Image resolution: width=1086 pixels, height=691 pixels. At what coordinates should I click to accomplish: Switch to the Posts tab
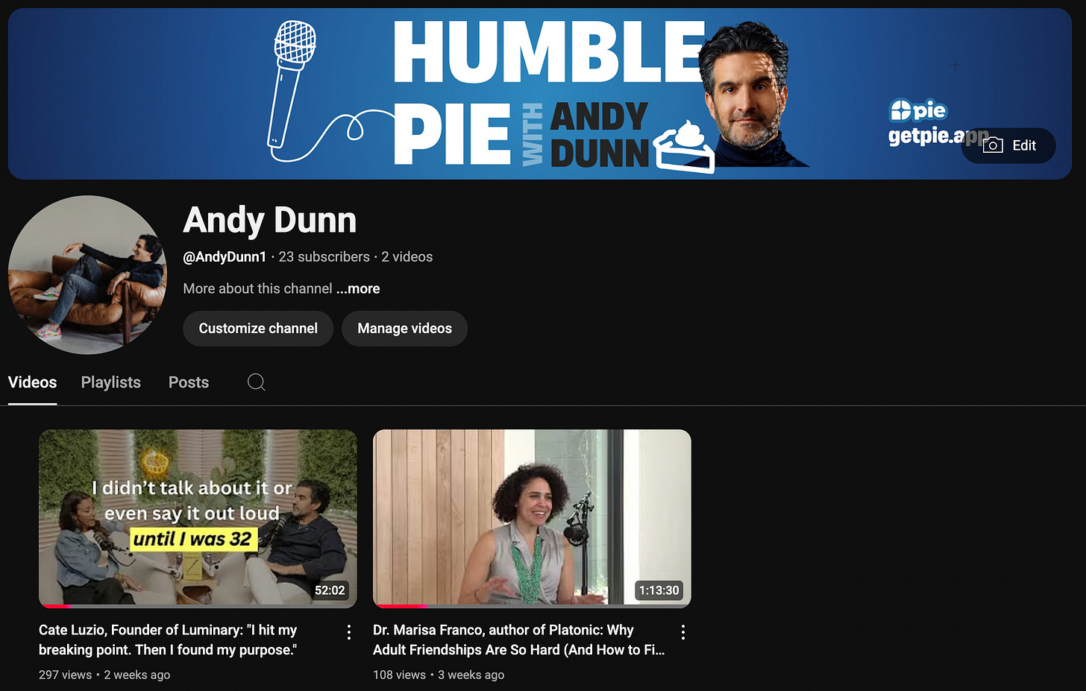pyautogui.click(x=189, y=382)
